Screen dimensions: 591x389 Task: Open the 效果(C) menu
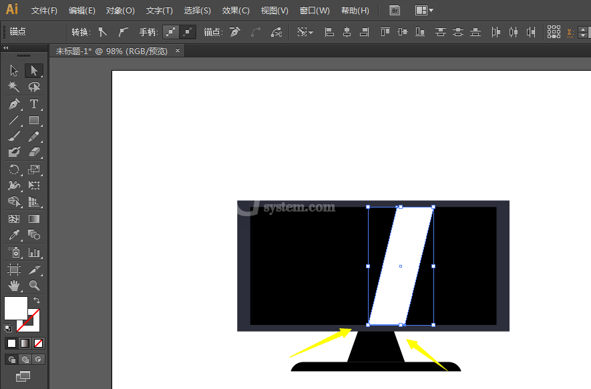(x=236, y=11)
